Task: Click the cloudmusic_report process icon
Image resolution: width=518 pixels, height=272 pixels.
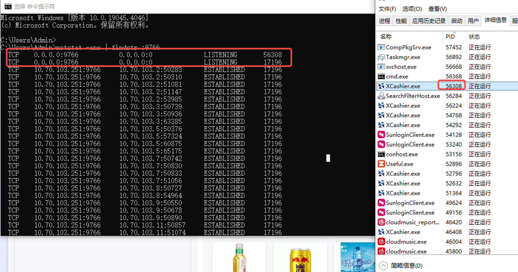Action: pyautogui.click(x=381, y=222)
